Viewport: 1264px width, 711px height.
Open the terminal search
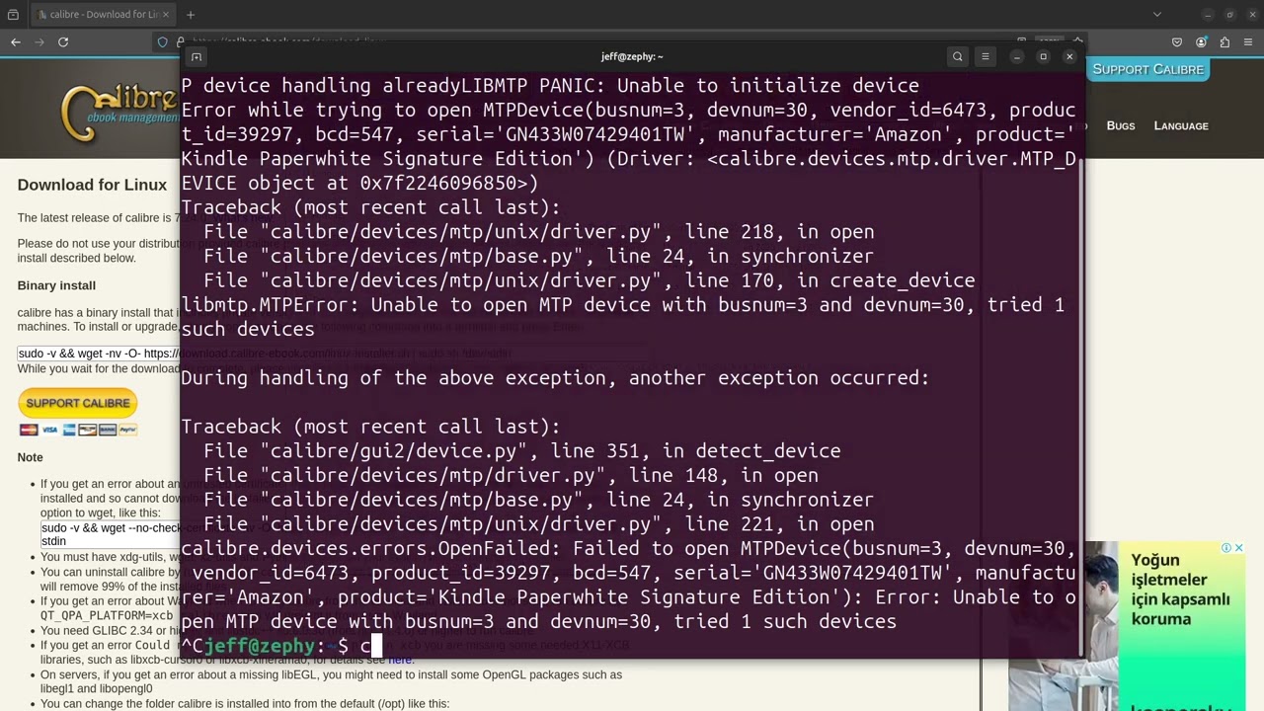(957, 57)
